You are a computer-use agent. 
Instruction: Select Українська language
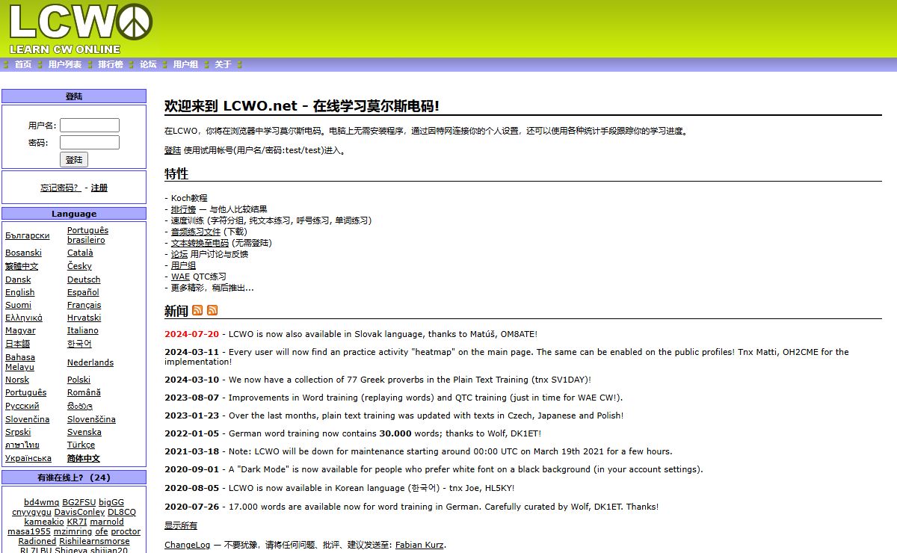tap(28, 458)
